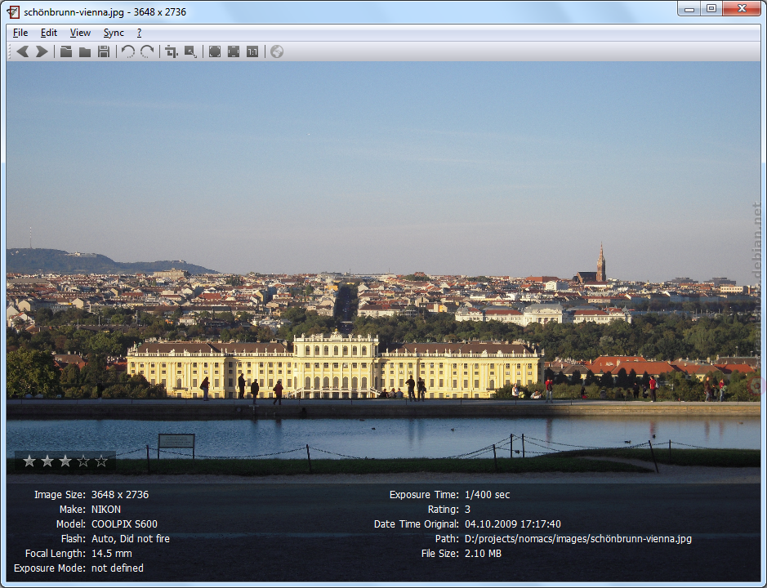Minimize the nomacs window
Image resolution: width=767 pixels, height=588 pixels.
pyautogui.click(x=689, y=9)
